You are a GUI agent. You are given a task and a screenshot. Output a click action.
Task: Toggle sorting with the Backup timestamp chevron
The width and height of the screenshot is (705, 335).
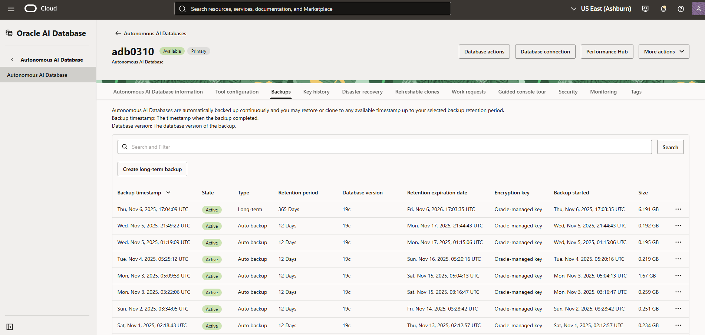pyautogui.click(x=168, y=193)
